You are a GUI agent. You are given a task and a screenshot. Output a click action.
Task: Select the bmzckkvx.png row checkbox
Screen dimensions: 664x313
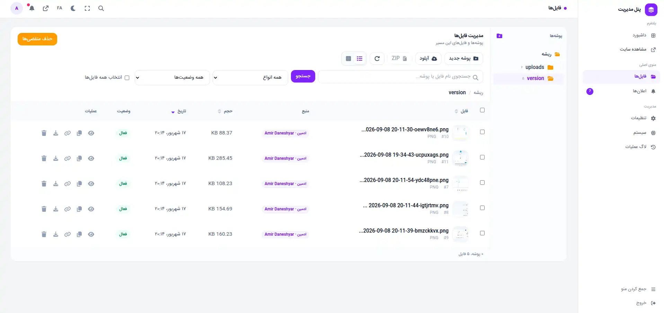point(482,233)
